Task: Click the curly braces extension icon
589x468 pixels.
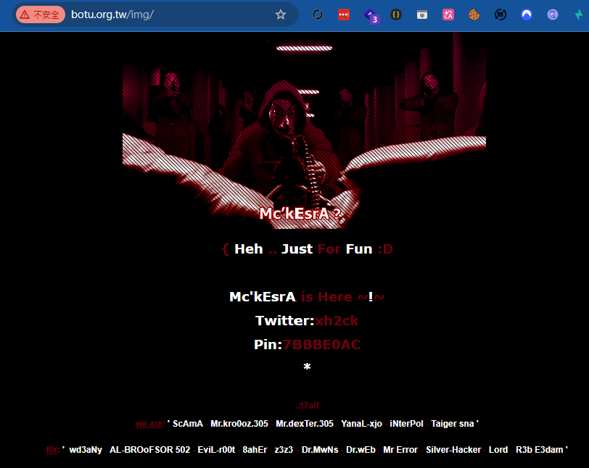Action: point(396,14)
